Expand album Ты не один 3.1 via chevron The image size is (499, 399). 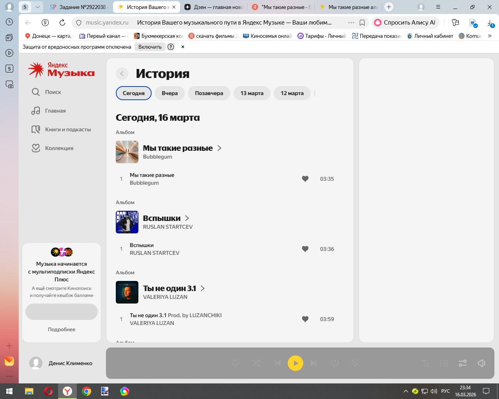203,288
